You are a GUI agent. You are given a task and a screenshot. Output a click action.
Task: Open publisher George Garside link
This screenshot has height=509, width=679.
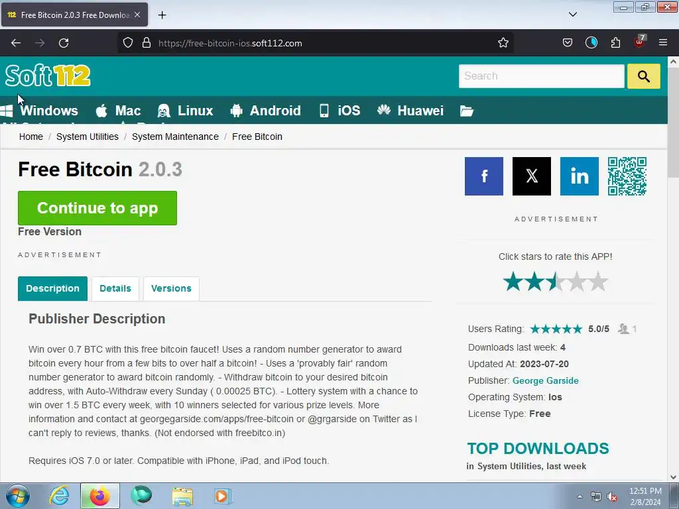[x=545, y=381]
